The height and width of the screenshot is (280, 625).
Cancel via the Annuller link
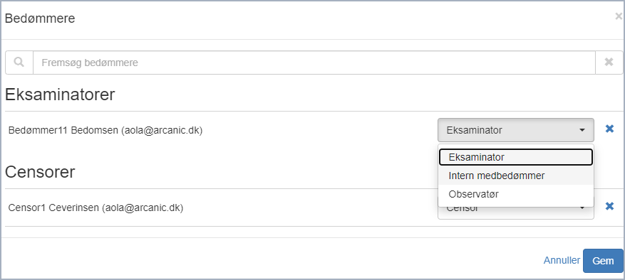pyautogui.click(x=562, y=261)
